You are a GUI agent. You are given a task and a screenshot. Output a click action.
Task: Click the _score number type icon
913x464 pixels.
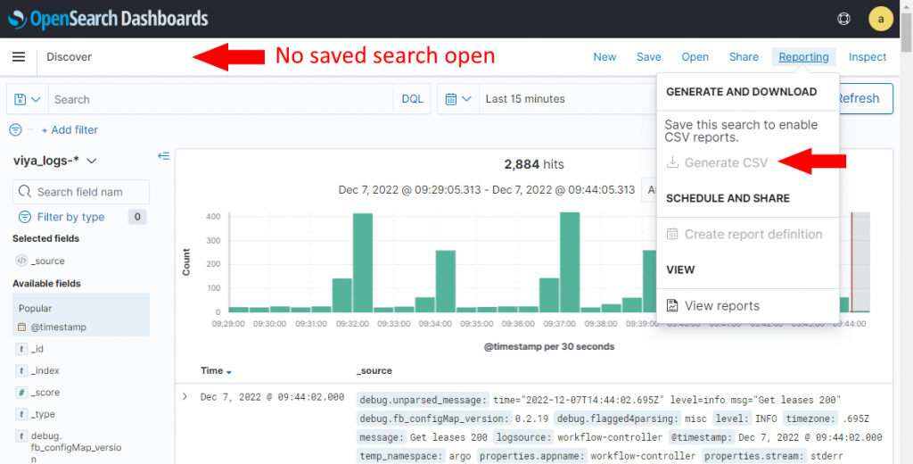(21, 393)
